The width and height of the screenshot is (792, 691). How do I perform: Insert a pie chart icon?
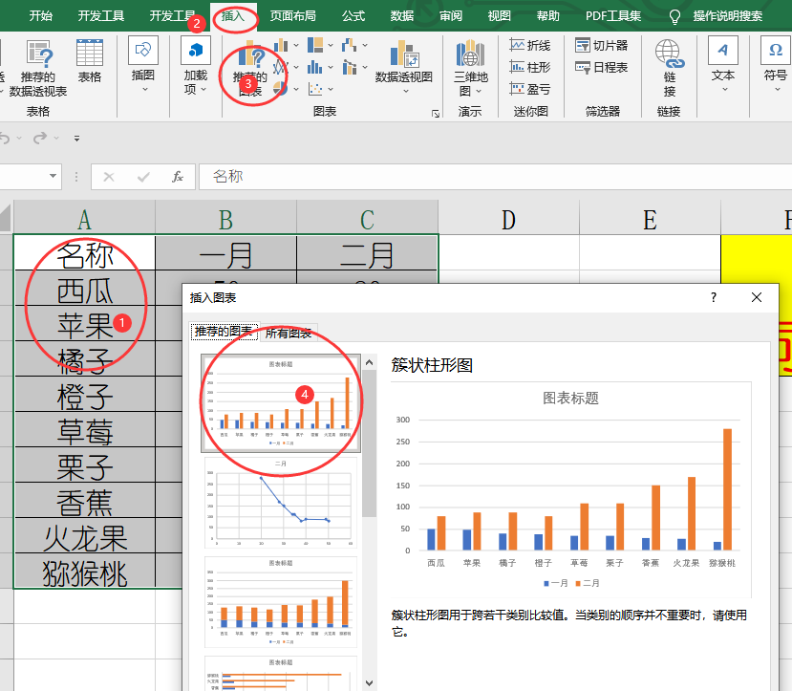coord(280,89)
